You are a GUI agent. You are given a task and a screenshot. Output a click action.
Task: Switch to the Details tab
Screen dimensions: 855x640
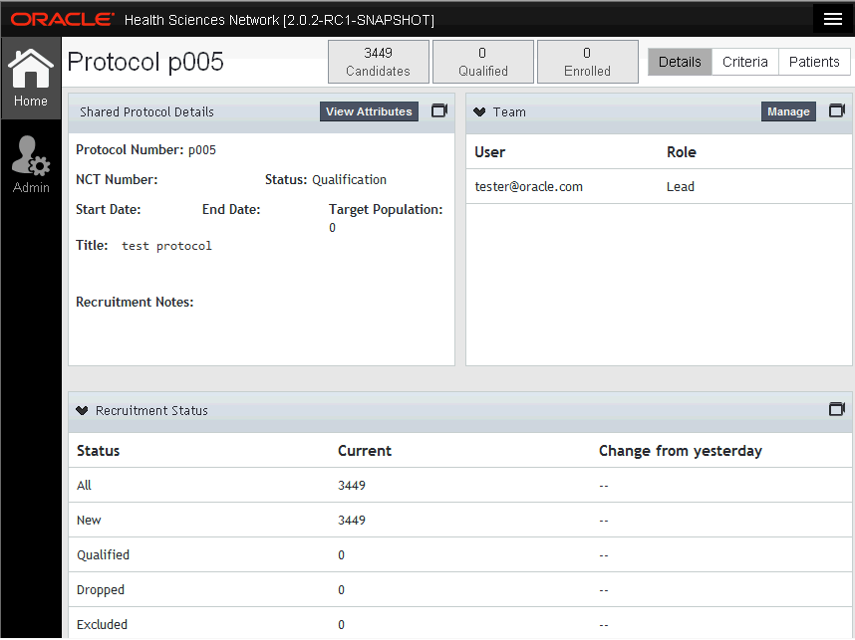click(x=680, y=62)
